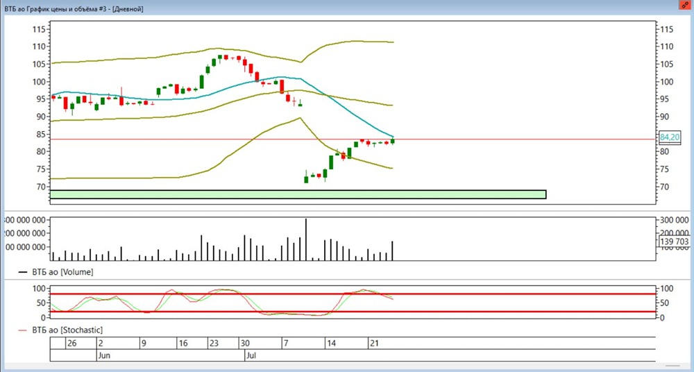Click the ВТБ ао [Stochastic] legend
Image resolution: width=694 pixels, height=372 pixels.
pyautogui.click(x=62, y=330)
